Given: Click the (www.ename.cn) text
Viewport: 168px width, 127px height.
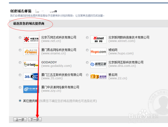Looking at the screenshot, I should click(x=53, y=53).
